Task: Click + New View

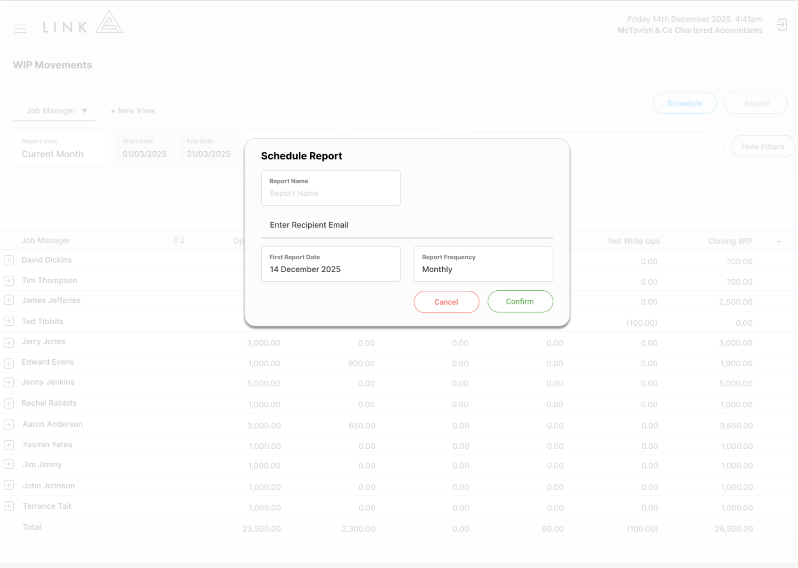Action: 133,111
